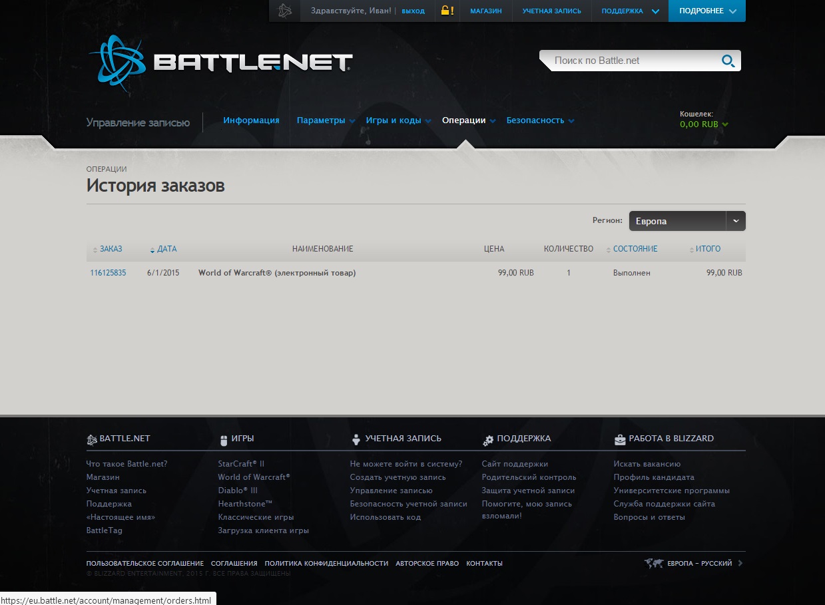Open BattleTag footer link
Screen dimensions: 825x605
tap(105, 530)
